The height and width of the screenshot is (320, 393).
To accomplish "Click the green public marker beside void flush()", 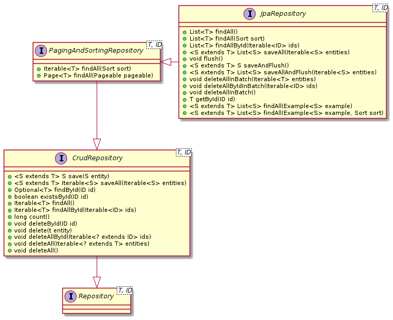I will click(184, 59).
